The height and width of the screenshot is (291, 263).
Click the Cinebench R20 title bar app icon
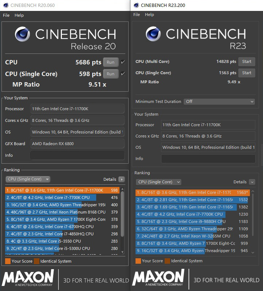coord(6,5)
